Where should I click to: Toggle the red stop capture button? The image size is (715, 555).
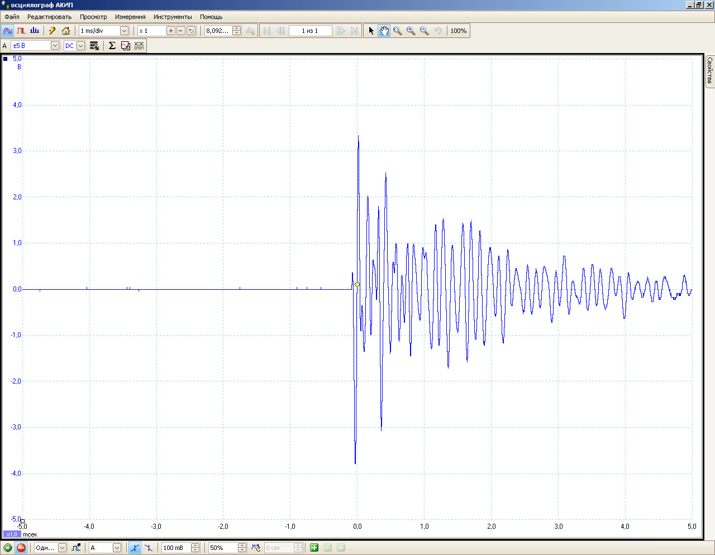point(21,548)
